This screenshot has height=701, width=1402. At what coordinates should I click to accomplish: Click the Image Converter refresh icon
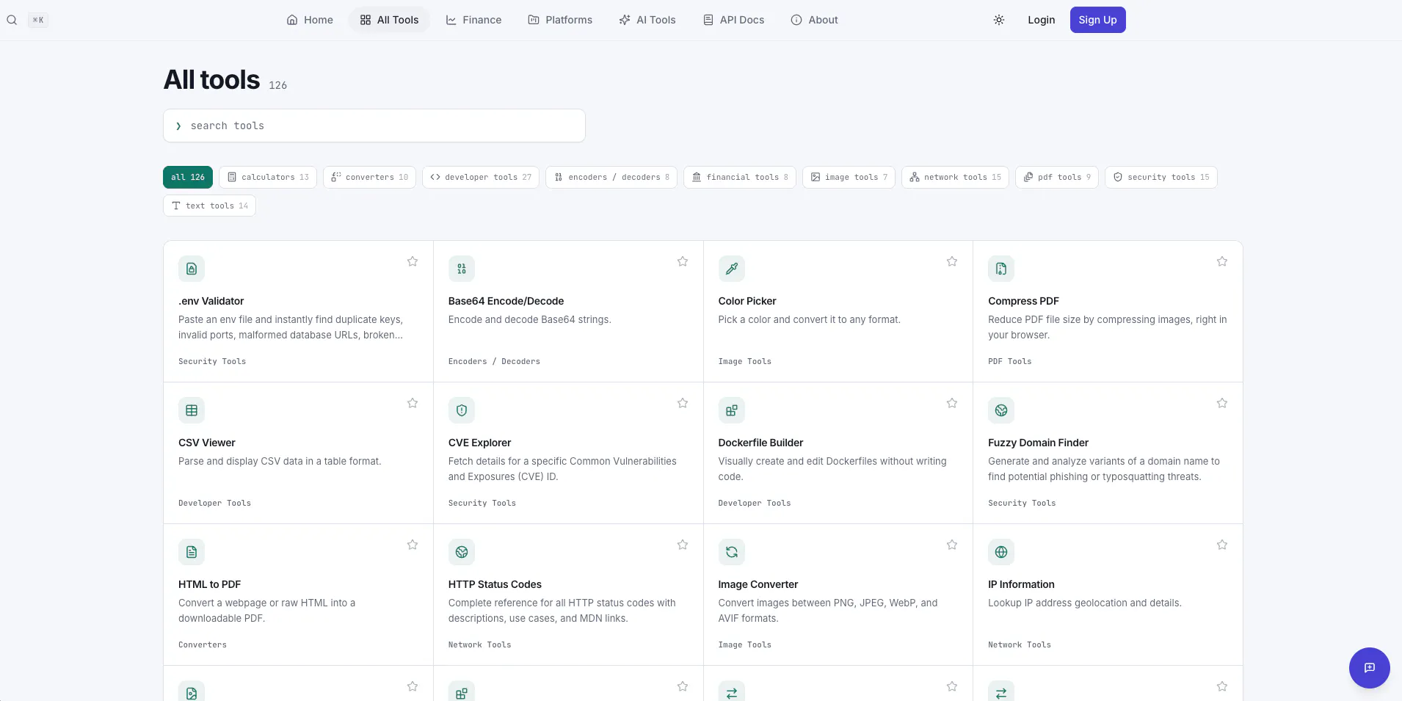732,552
